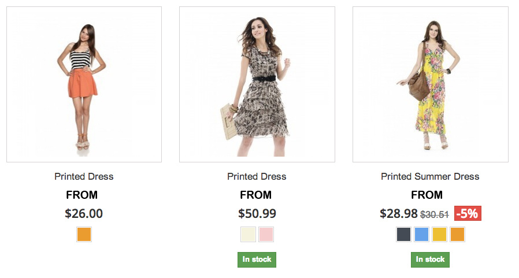Click the $50.99 price
Viewport: 519px width, 278px height.
257,213
